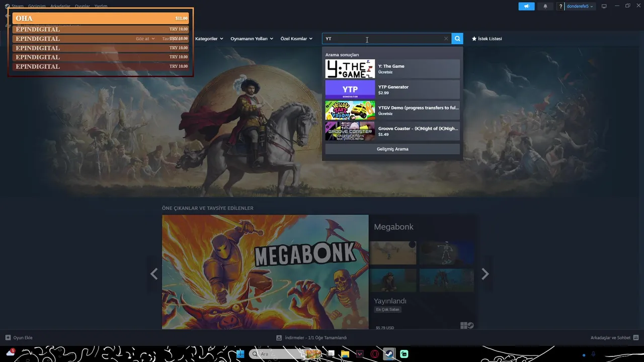Click the Steam taskbar icon

[389, 354]
